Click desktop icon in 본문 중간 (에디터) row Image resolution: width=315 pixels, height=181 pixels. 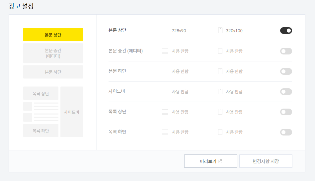[x=165, y=51]
